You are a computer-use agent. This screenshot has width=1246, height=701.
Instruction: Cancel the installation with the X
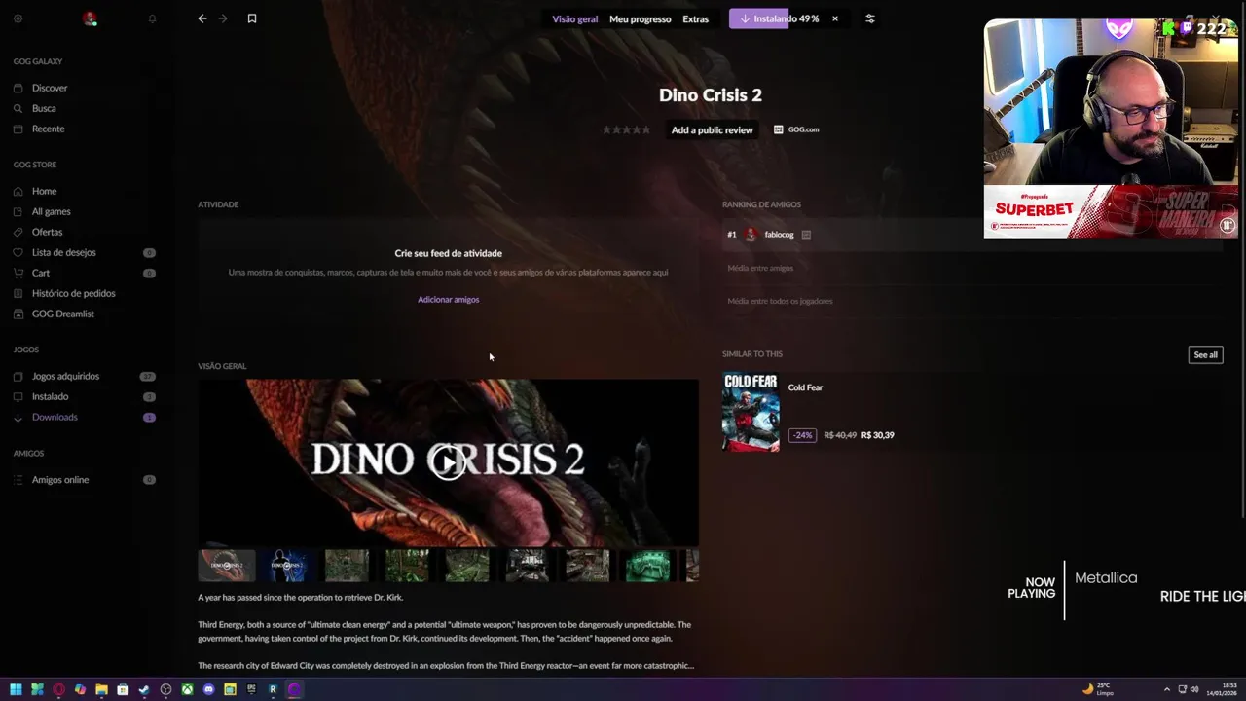click(834, 18)
